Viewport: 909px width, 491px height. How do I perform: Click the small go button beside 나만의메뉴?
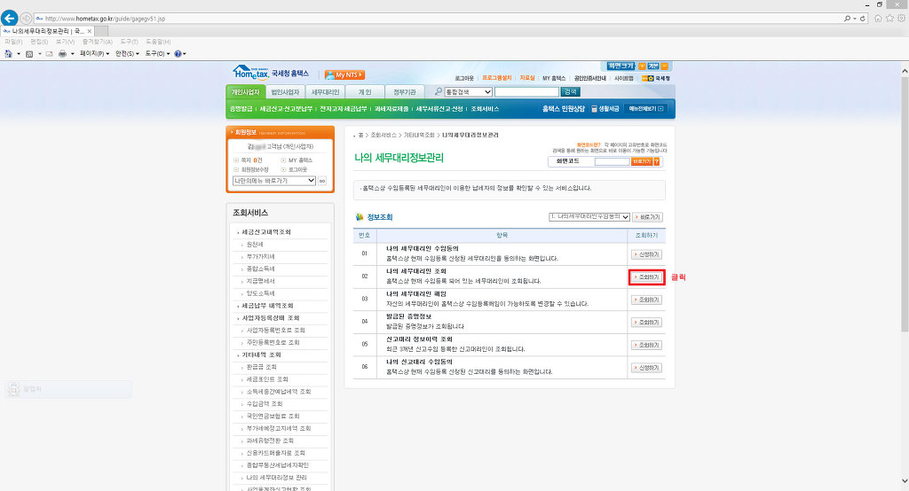coord(321,181)
